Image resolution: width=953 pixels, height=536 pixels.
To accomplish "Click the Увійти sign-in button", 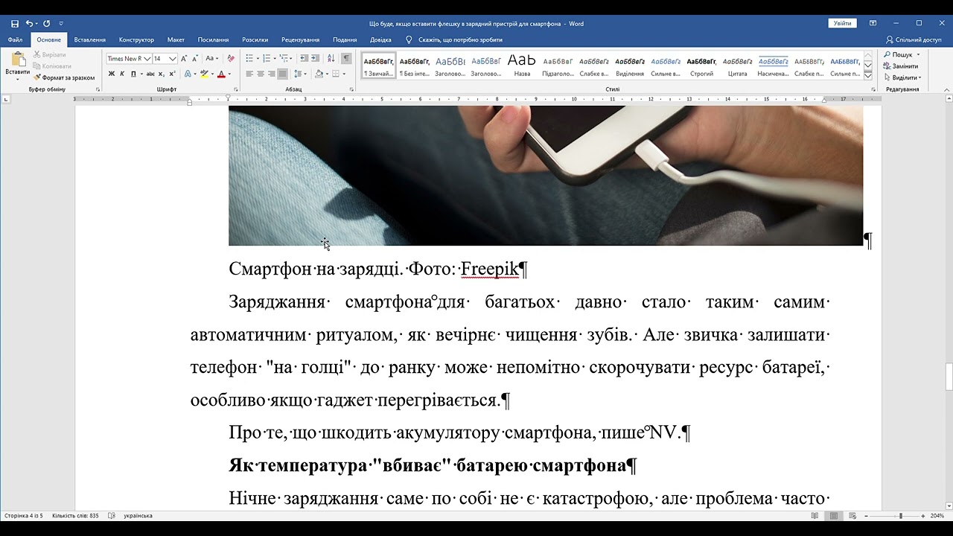I will point(842,24).
